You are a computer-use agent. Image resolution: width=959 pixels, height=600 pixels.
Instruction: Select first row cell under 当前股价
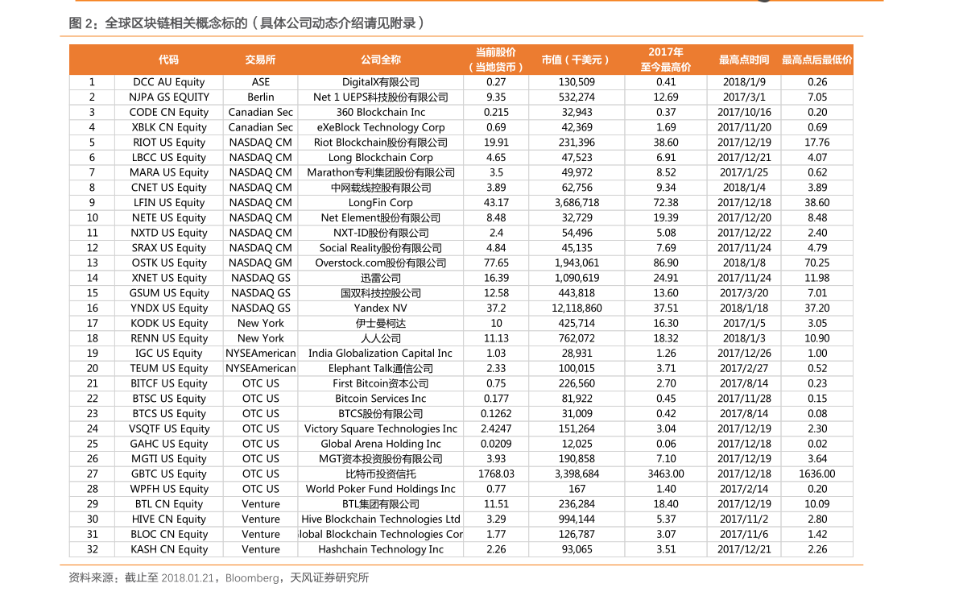click(x=496, y=82)
